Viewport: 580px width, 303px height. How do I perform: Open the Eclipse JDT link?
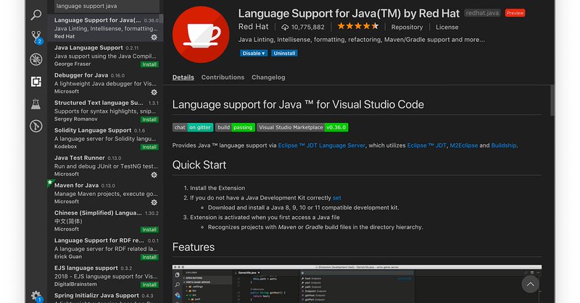[x=426, y=145]
